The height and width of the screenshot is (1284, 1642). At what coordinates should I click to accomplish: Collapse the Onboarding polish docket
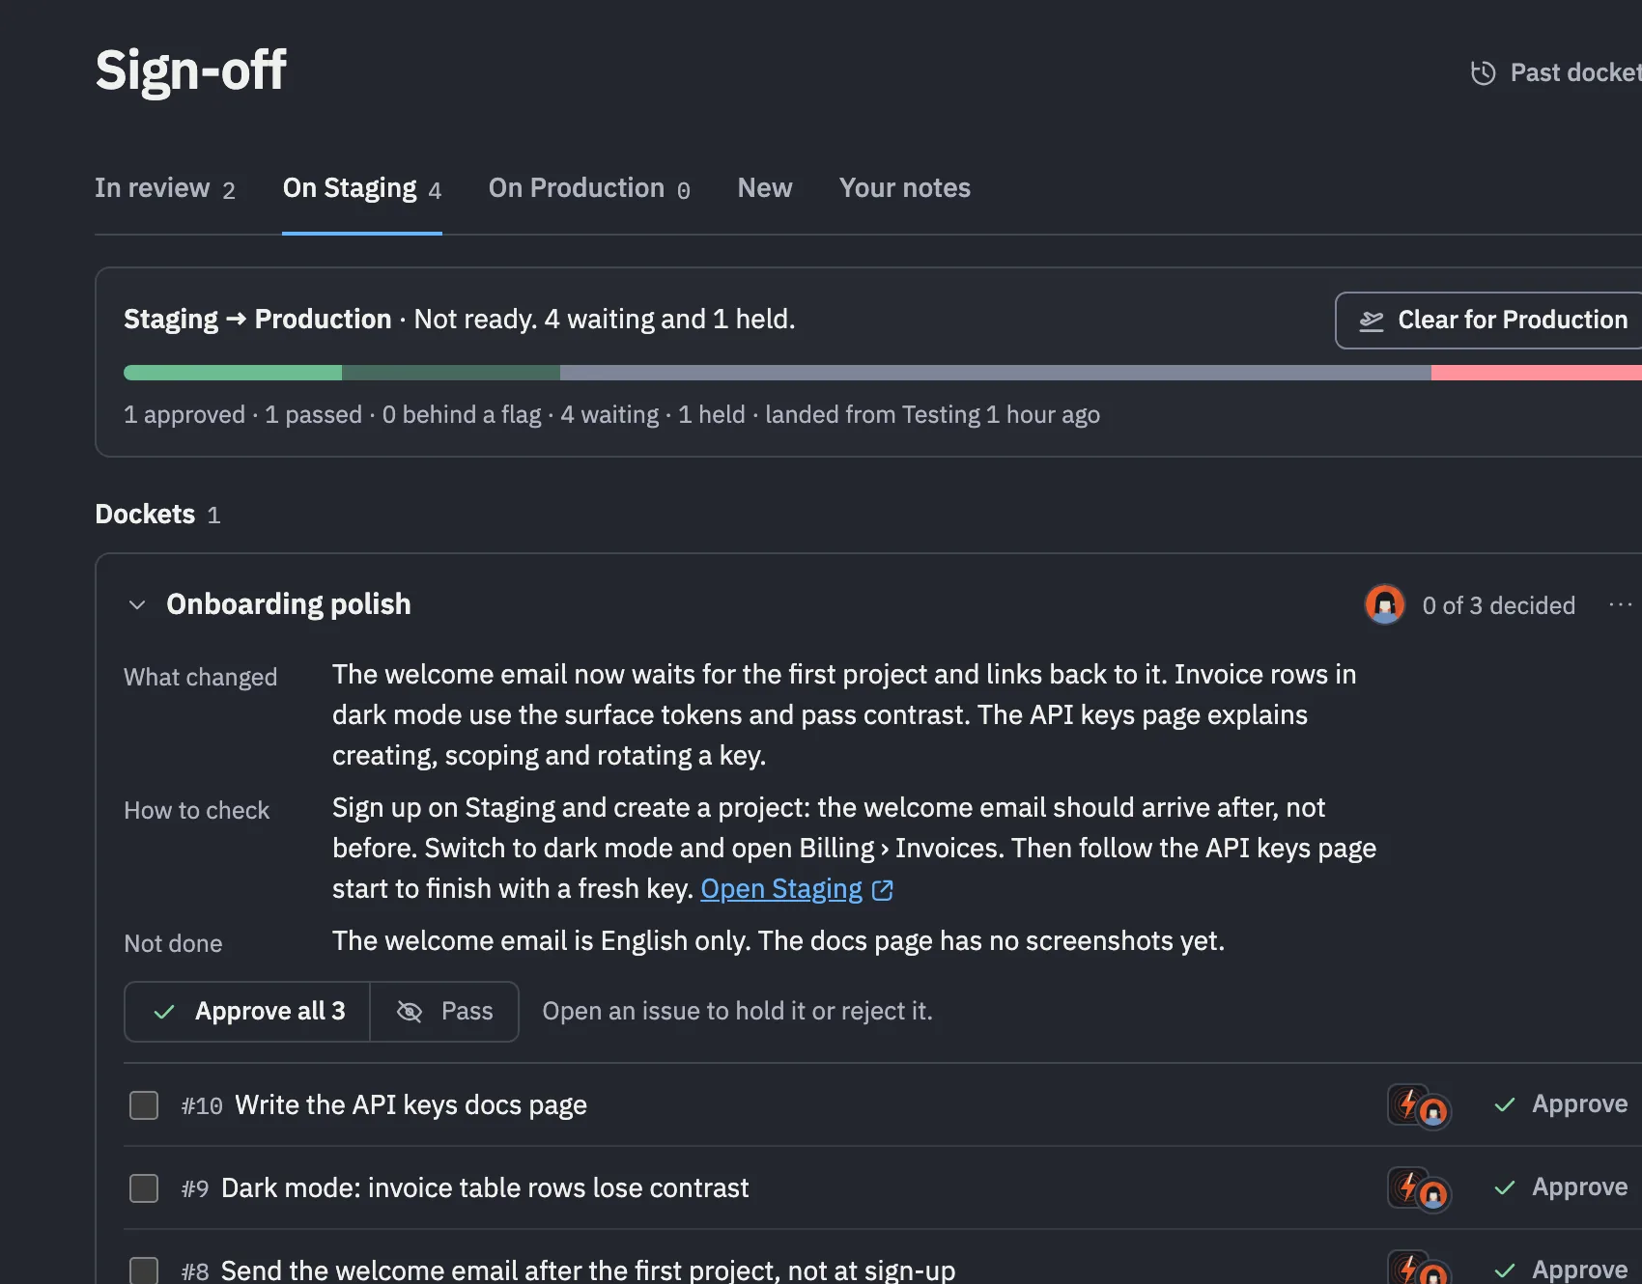click(137, 605)
